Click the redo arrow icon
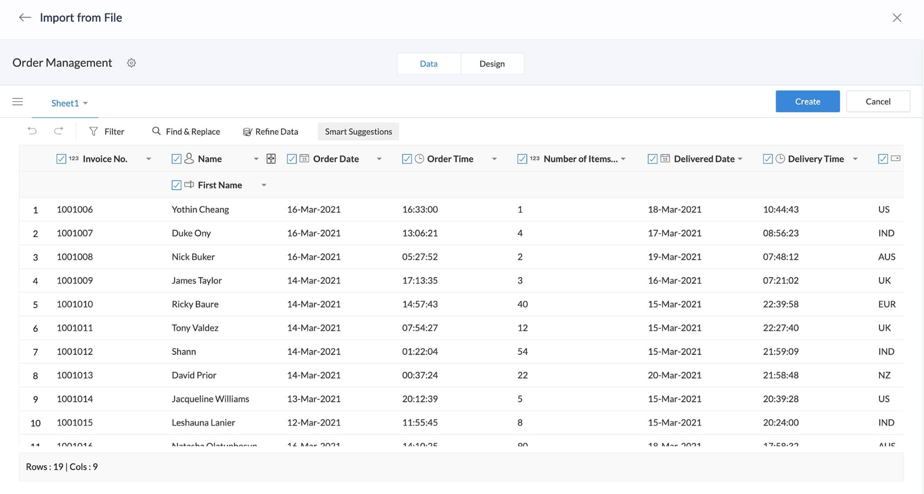This screenshot has height=494, width=924. pos(59,131)
